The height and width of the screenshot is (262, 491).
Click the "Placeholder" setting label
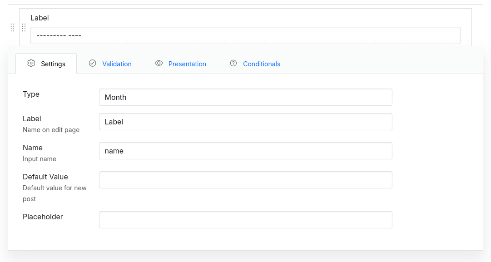pyautogui.click(x=43, y=217)
